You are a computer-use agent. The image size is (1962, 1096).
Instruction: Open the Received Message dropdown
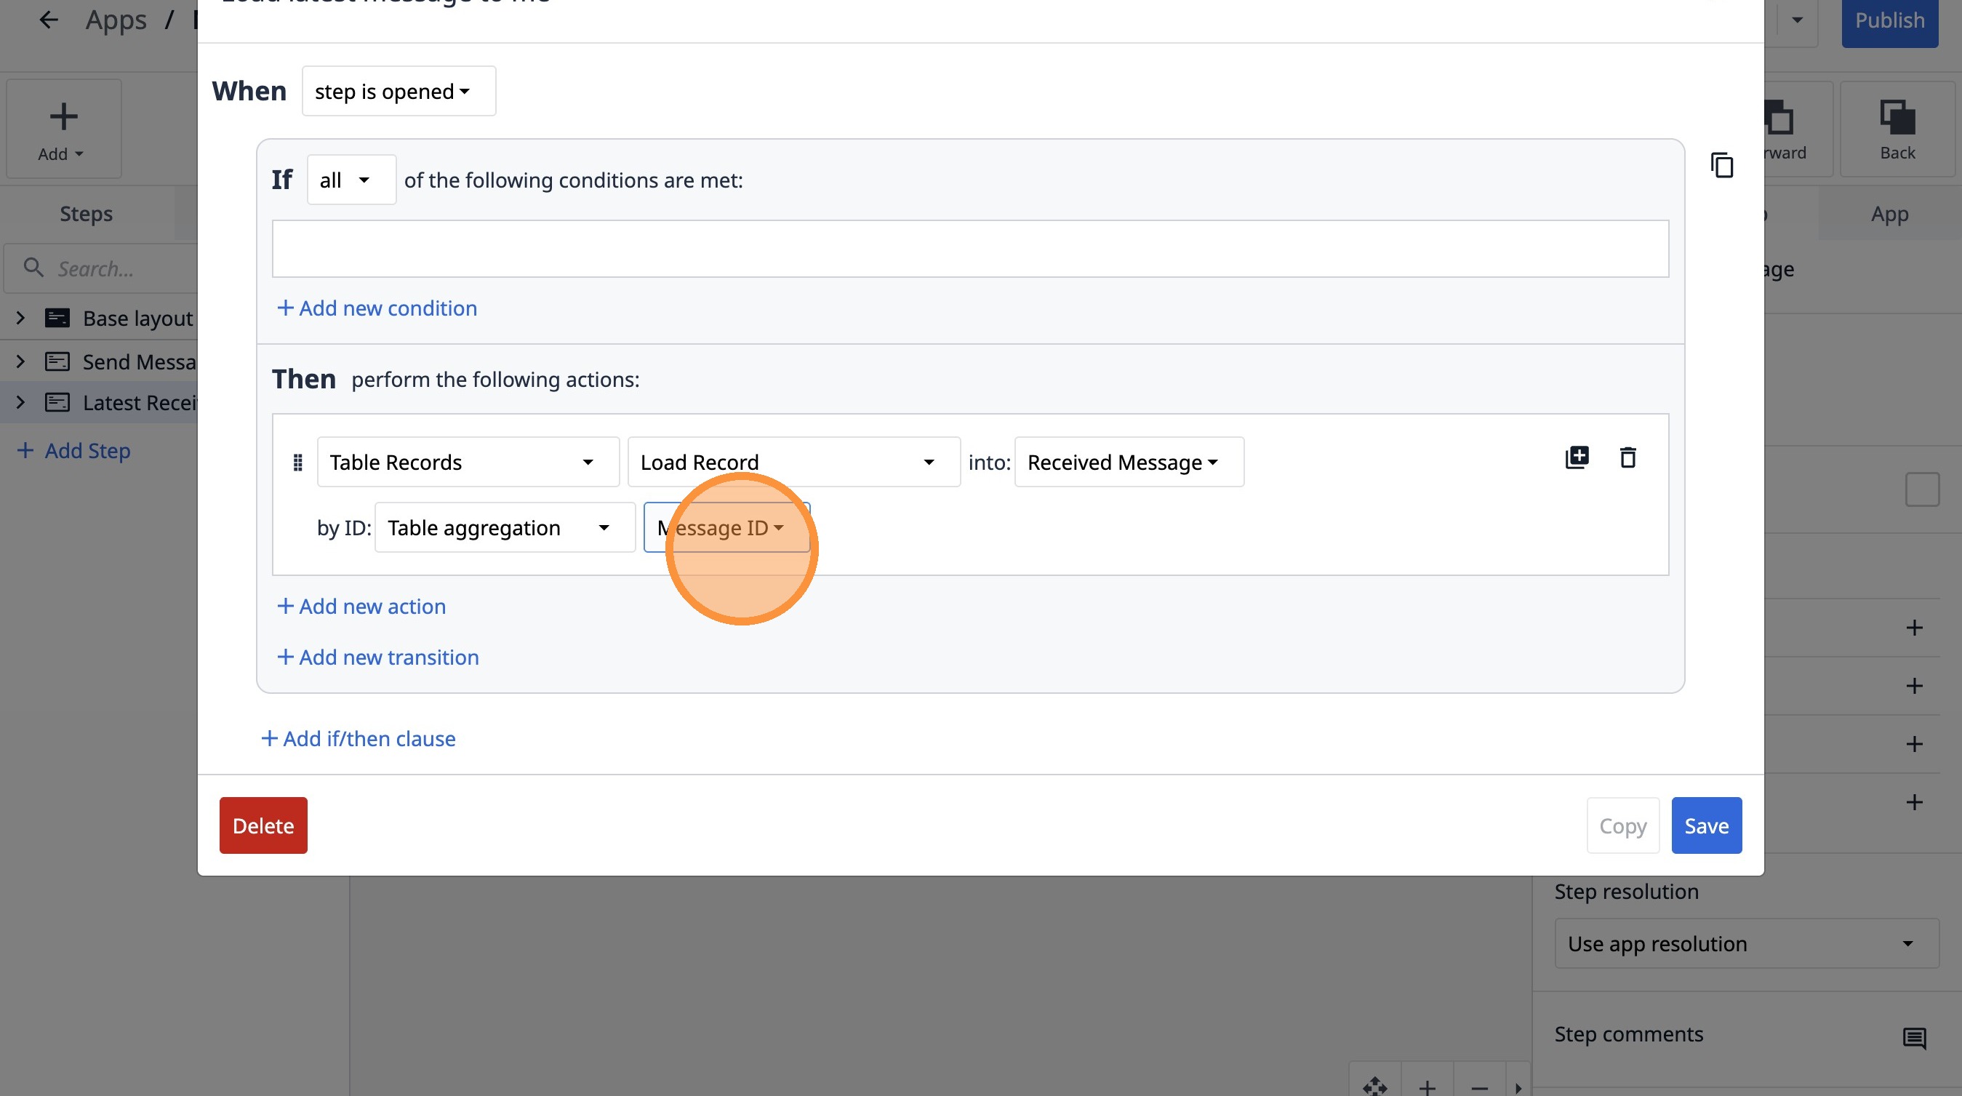click(x=1128, y=463)
